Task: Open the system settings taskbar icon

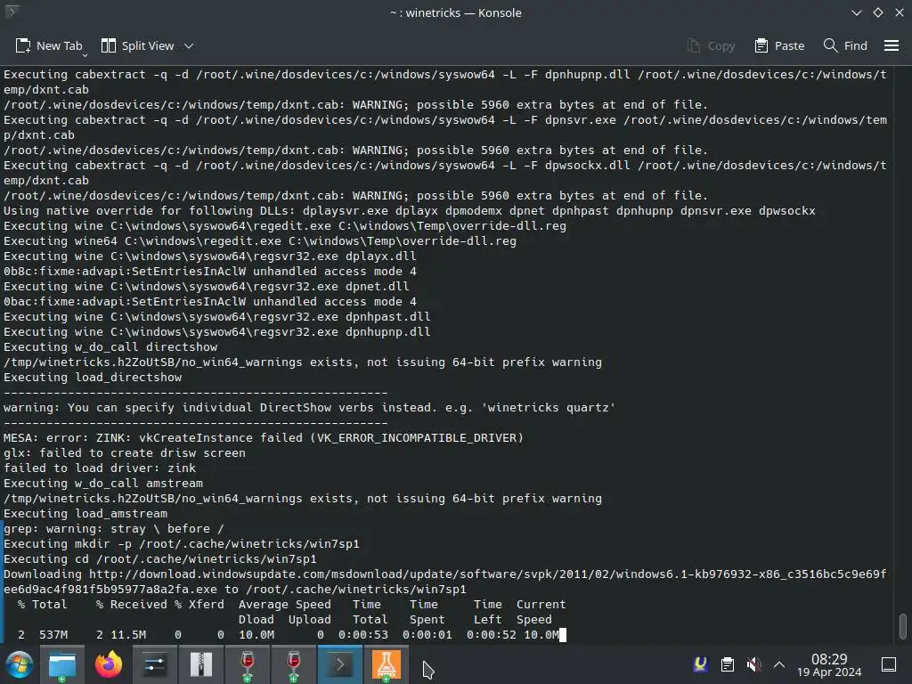Action: click(x=155, y=664)
